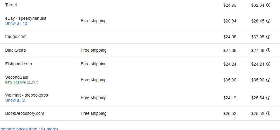Click info icon for fruugo.com $32.95 total
Screen dimensions: 280x130
point(268,37)
